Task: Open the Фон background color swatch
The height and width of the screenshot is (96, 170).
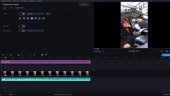Action: pyautogui.click(x=22, y=26)
